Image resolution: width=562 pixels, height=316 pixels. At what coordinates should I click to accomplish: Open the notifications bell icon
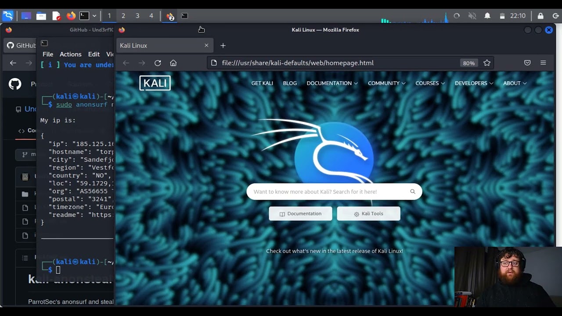click(487, 16)
